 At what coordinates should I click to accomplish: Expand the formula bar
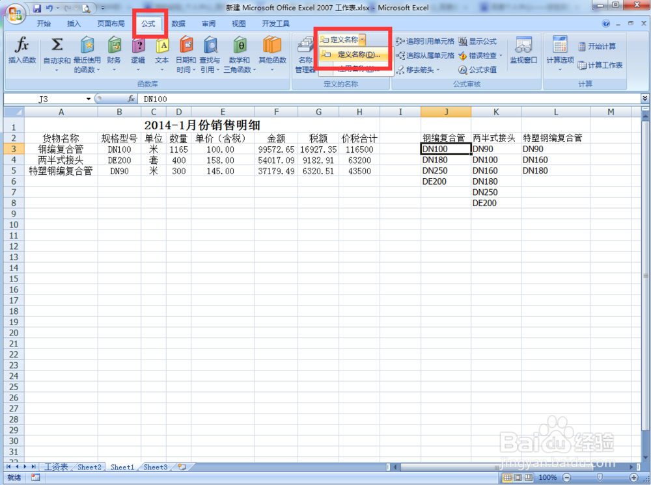coord(644,99)
